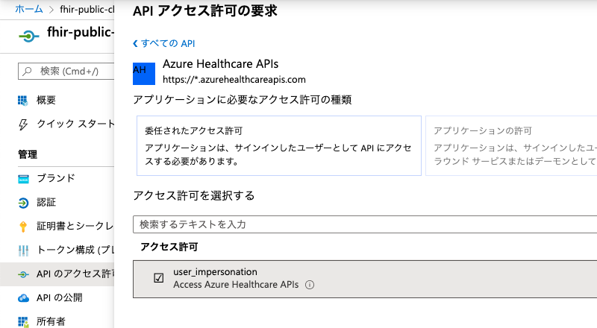Click the 概要 grid icon
This screenshot has width=597, height=328.
23,101
